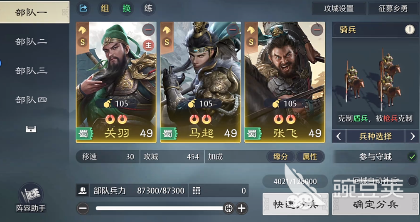
Task: Enable 回城自动补兵 toggle
Action: [412, 181]
